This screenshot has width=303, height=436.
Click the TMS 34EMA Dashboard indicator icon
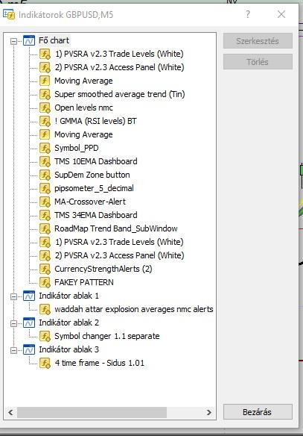tap(45, 215)
